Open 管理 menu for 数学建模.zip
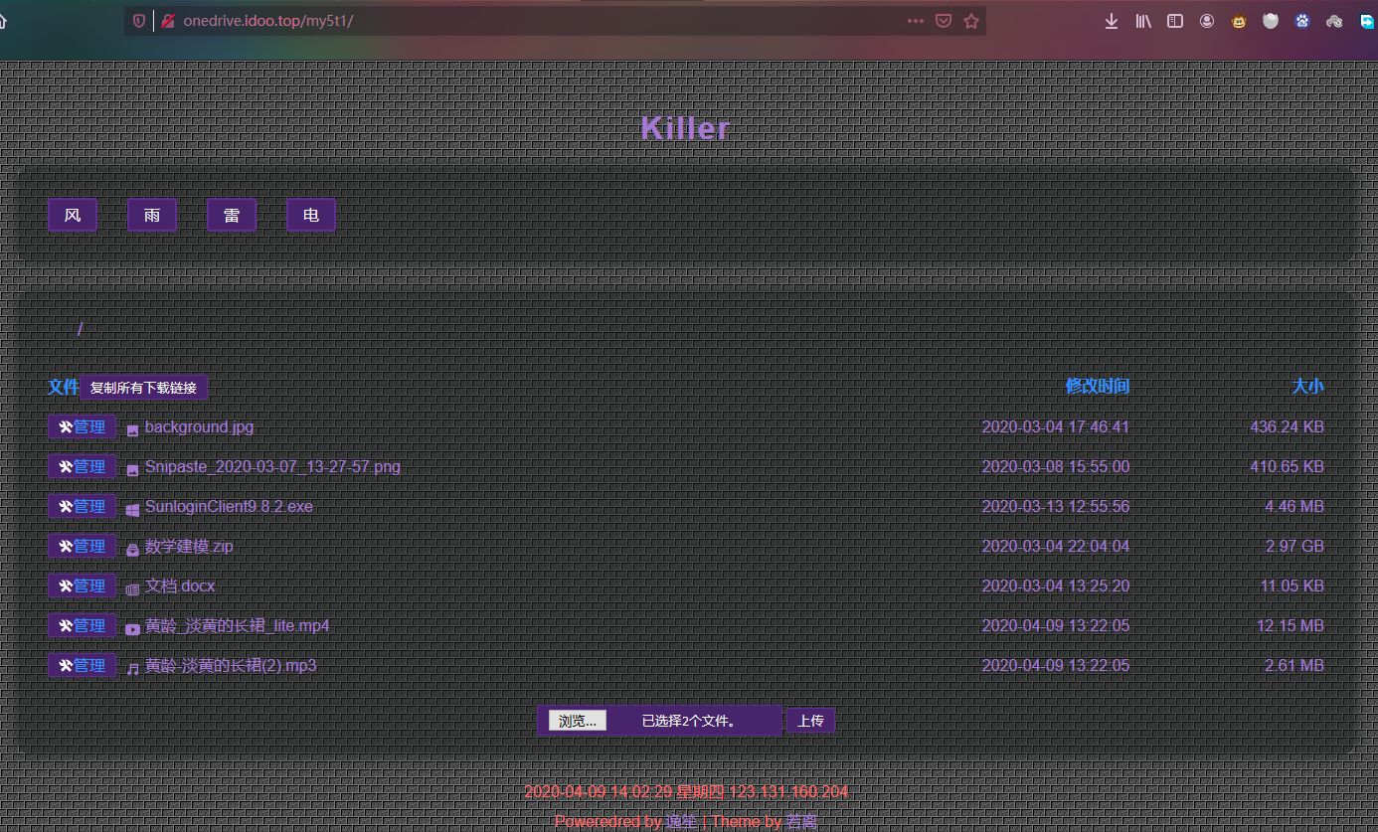This screenshot has width=1378, height=832. pos(83,547)
